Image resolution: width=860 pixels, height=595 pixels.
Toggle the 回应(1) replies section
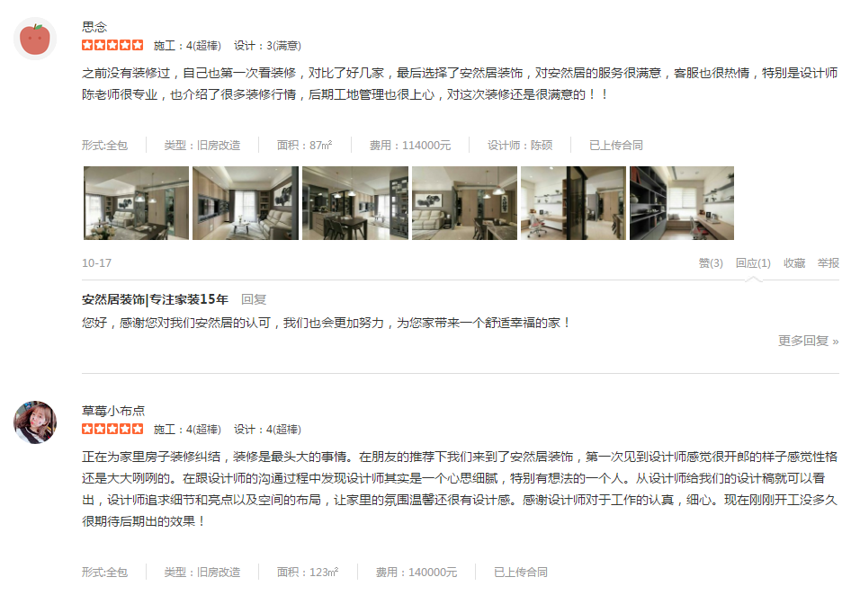(x=753, y=263)
